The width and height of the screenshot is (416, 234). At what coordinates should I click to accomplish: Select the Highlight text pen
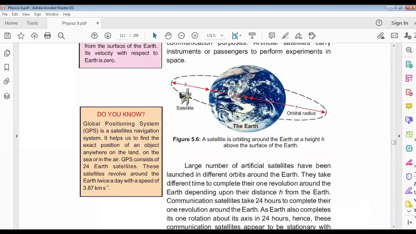[285, 36]
